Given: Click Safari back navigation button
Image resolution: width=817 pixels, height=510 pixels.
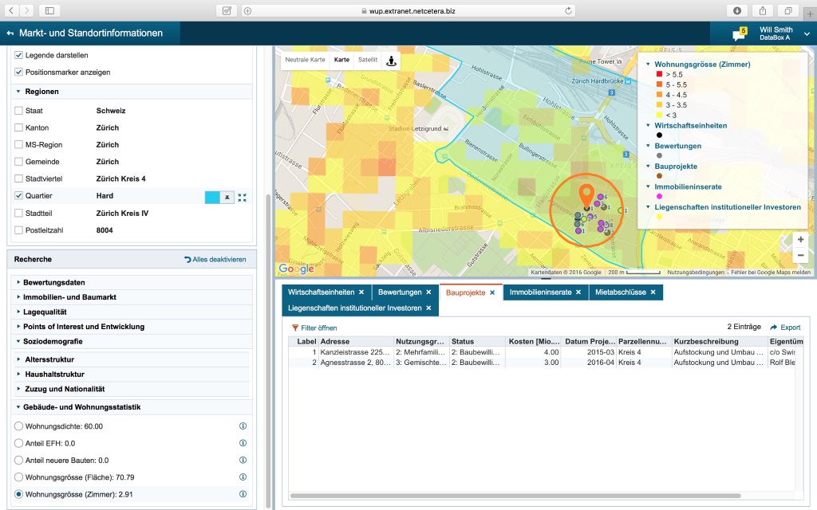Looking at the screenshot, I should pos(11,10).
